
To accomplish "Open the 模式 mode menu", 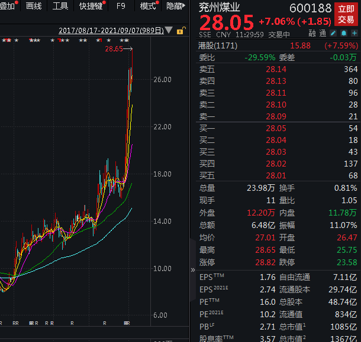I will click(148, 6).
